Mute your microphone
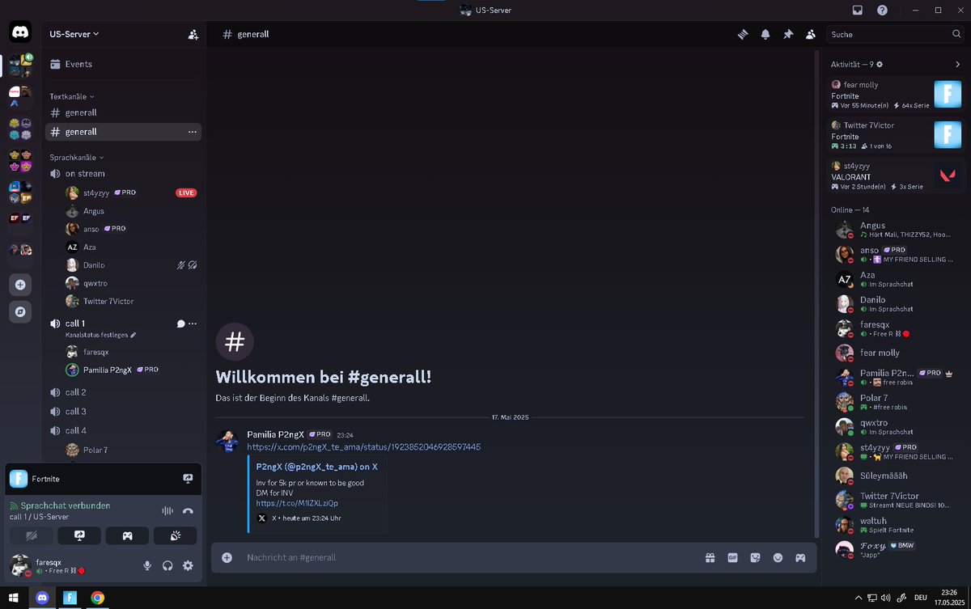Viewport: 971px width, 609px height. (147, 565)
